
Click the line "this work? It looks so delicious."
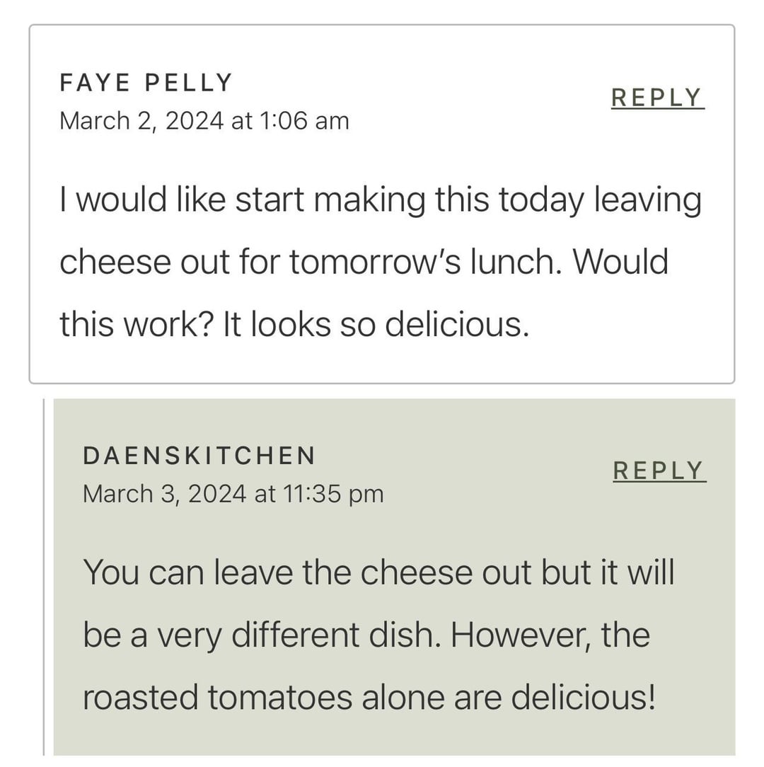click(x=294, y=325)
